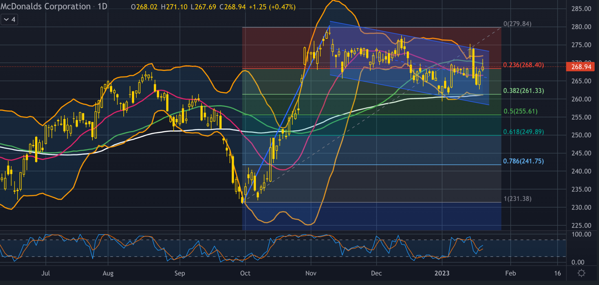
Task: Click the Sep label on time axis
Action: (180, 273)
